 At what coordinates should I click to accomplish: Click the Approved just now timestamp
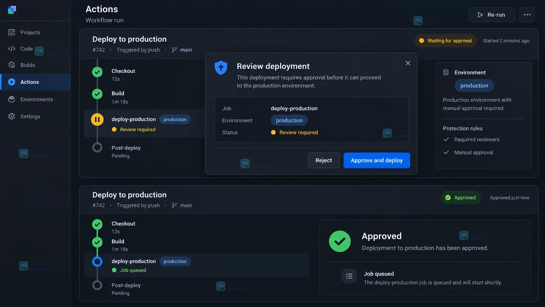click(509, 198)
